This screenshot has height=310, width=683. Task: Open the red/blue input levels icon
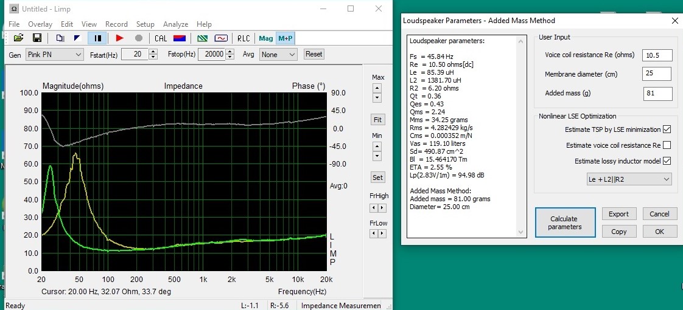point(180,38)
